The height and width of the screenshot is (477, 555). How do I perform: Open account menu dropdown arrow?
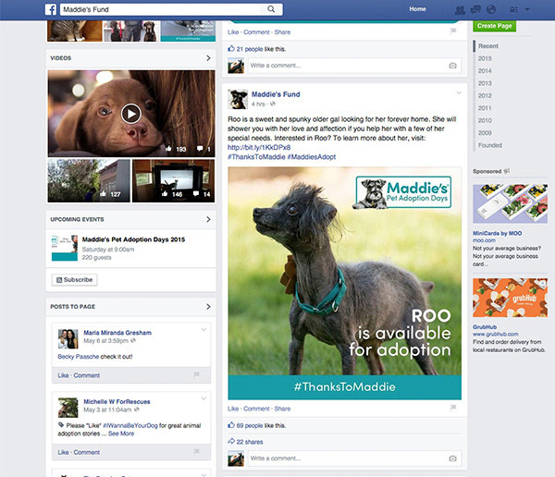click(x=527, y=9)
